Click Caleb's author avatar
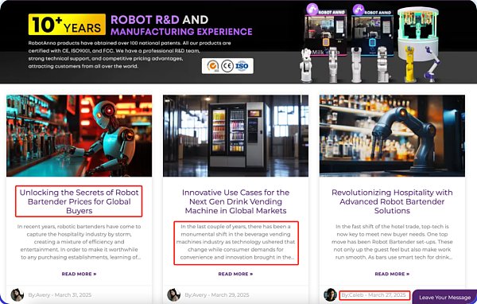The height and width of the screenshot is (304, 477). click(x=330, y=295)
